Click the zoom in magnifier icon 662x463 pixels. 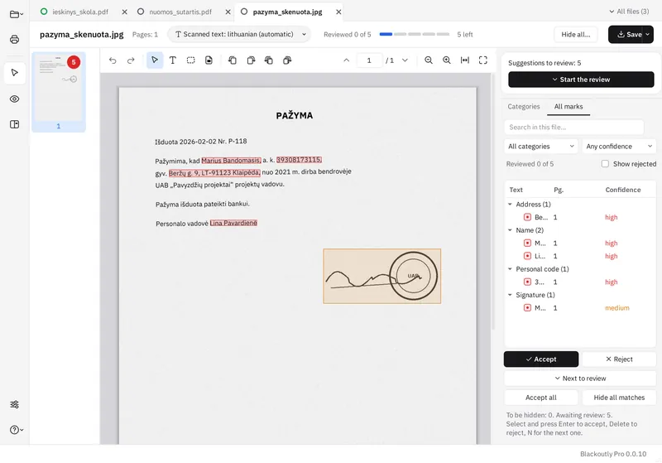coord(447,60)
